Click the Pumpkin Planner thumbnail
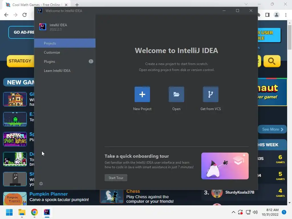 [15, 198]
